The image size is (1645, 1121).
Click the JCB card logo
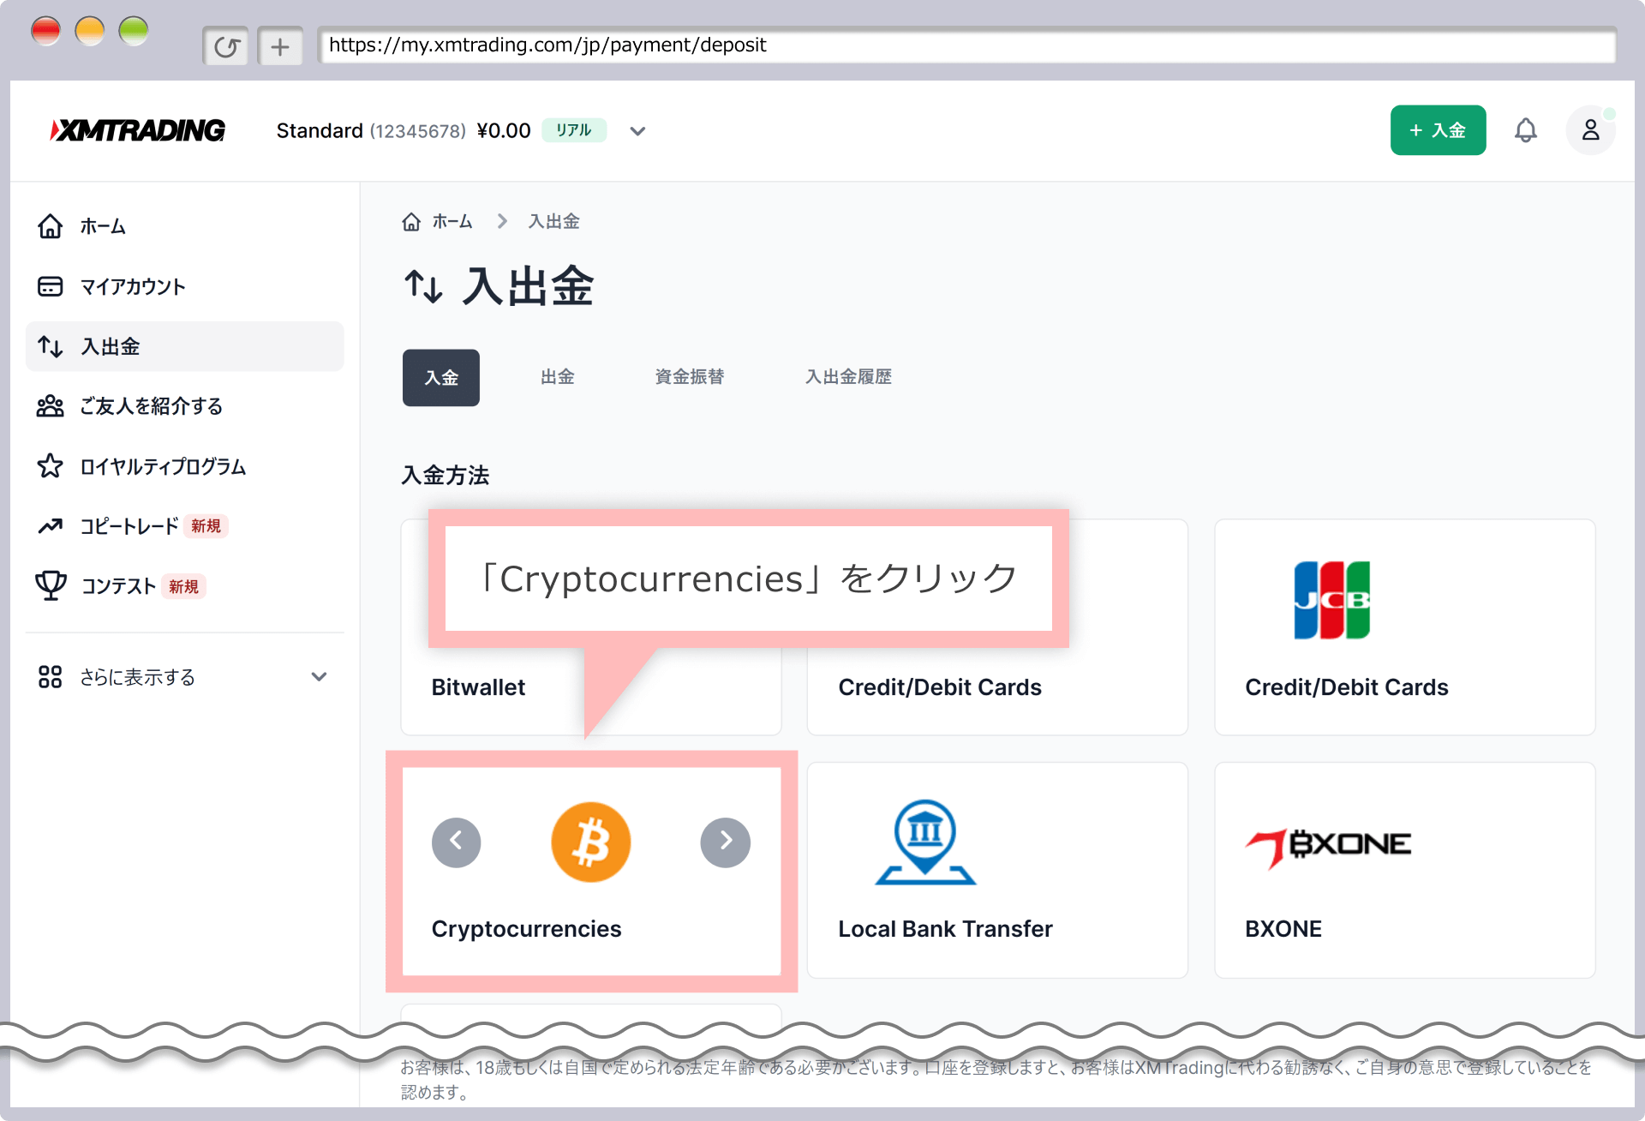point(1331,600)
